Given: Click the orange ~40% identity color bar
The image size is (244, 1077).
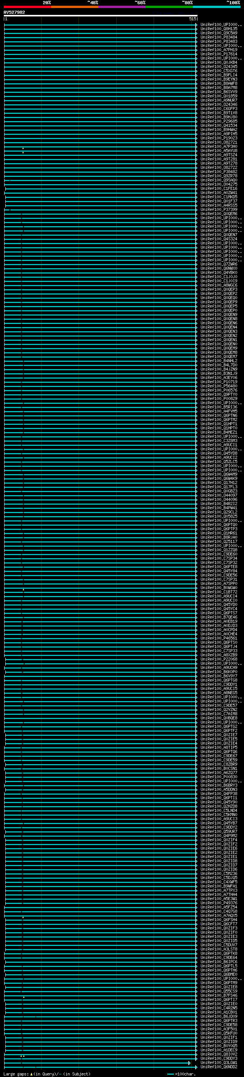Looking at the screenshot, I should click(x=75, y=7).
